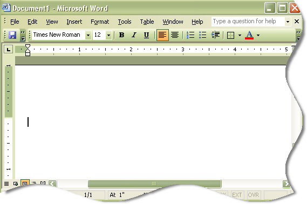The width and height of the screenshot is (307, 204).
Task: Open the Times New Roman font dropdown
Action: [x=88, y=35]
